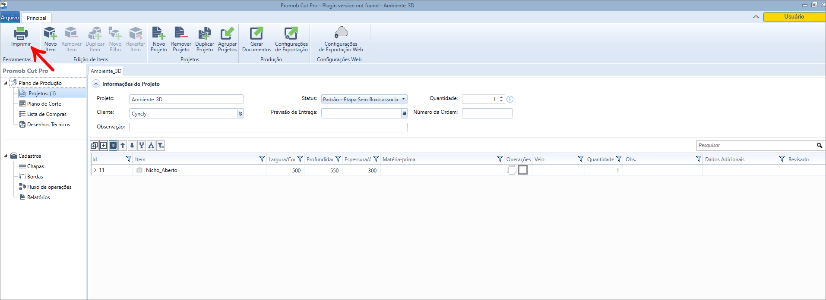Duplicate the project with Duplicar Projeto
The width and height of the screenshot is (826, 300).
(204, 39)
